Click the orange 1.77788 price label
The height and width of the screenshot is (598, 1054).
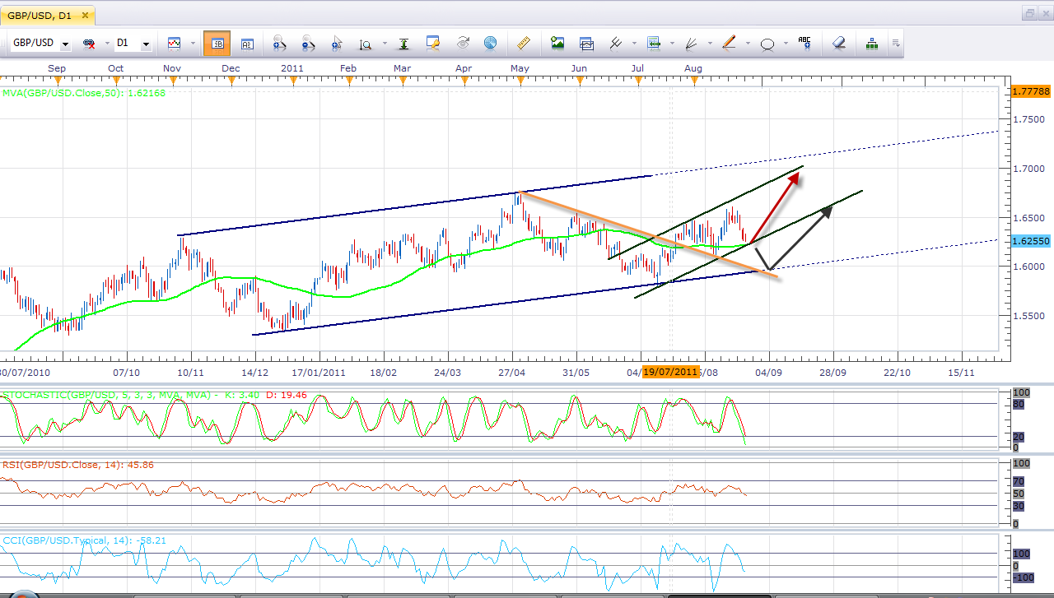tap(1032, 91)
